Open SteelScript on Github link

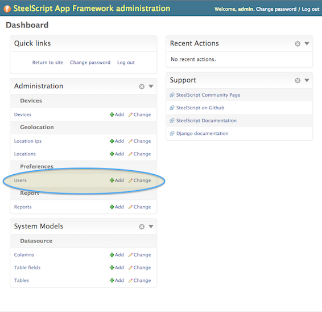(200, 108)
